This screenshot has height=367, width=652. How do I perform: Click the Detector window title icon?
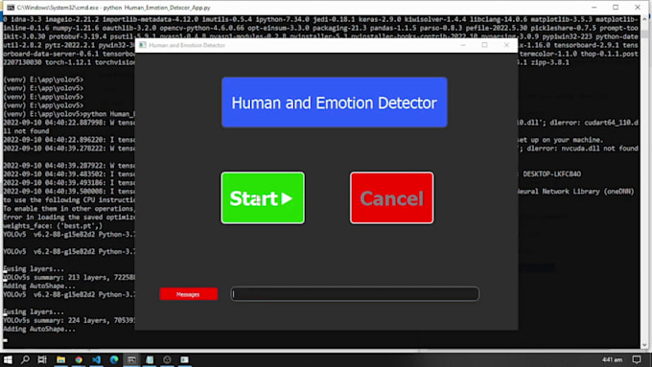click(143, 45)
